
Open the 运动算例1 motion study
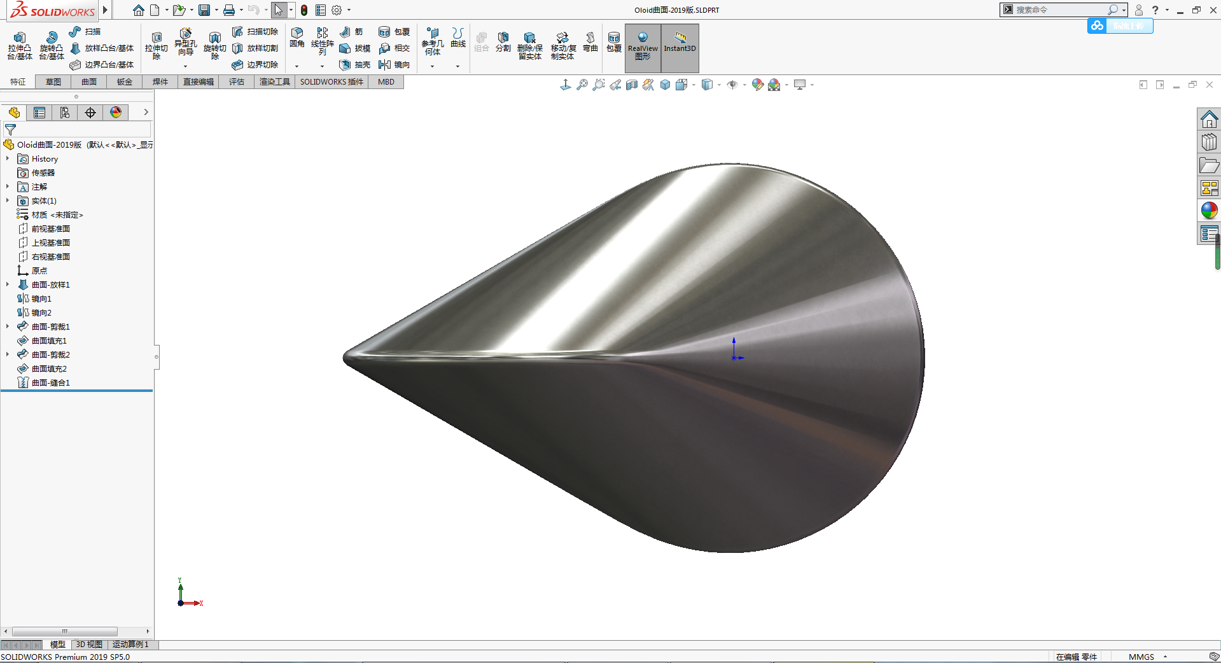pyautogui.click(x=130, y=645)
